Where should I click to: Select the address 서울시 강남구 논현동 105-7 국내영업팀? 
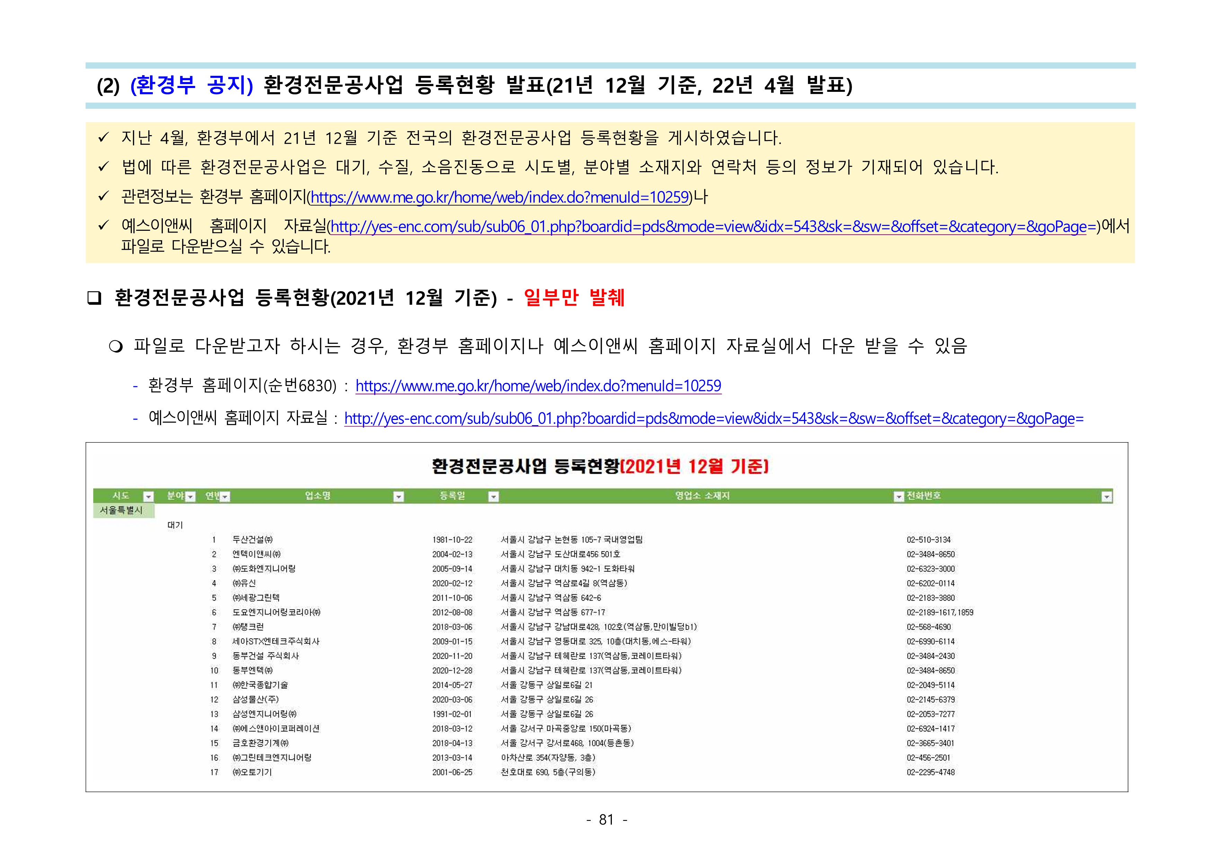[x=572, y=540]
